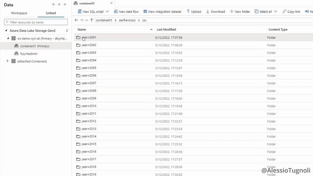The height and width of the screenshot is (176, 313).
Task: Switch to the Workspace tab
Action: point(19,13)
